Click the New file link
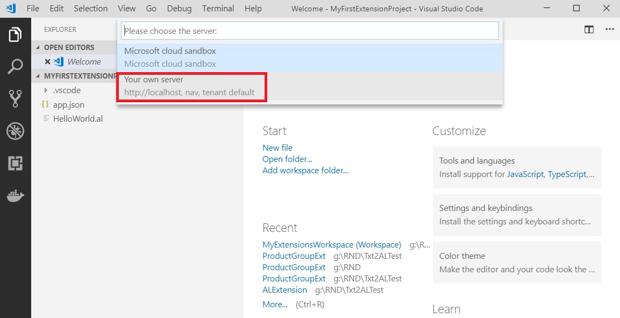The height and width of the screenshot is (318, 620). (277, 147)
